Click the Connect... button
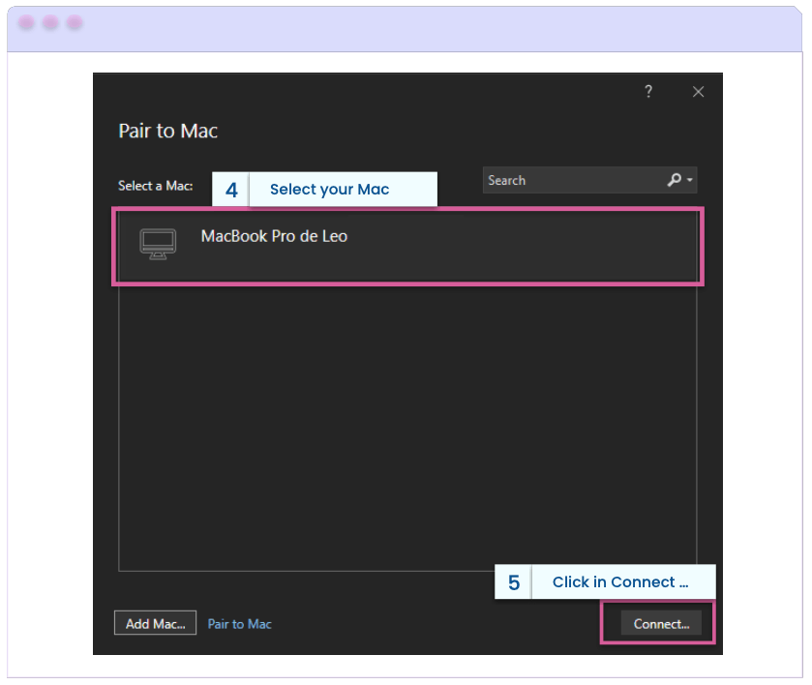This screenshot has height=685, width=812. coord(661,623)
